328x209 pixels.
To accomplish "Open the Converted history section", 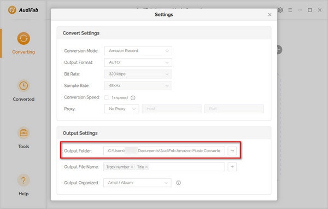I will (24, 90).
